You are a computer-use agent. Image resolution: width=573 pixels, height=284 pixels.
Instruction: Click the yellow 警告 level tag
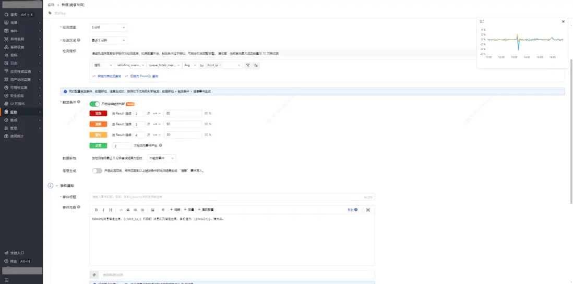(98, 134)
